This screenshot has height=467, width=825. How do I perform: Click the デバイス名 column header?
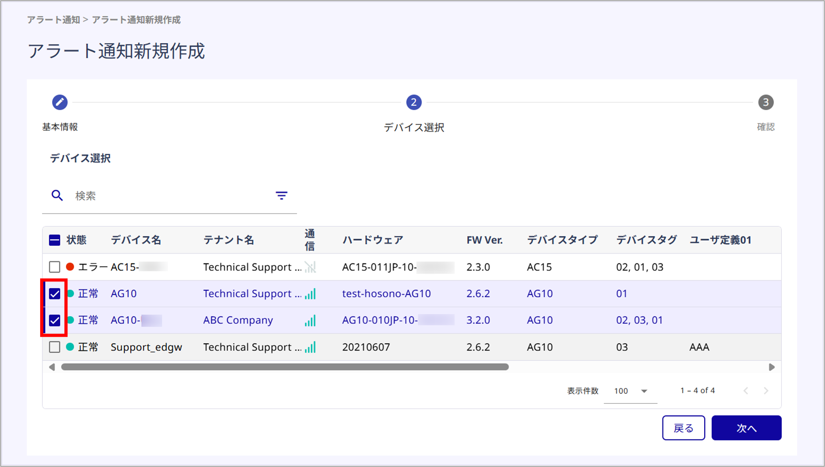(x=136, y=240)
